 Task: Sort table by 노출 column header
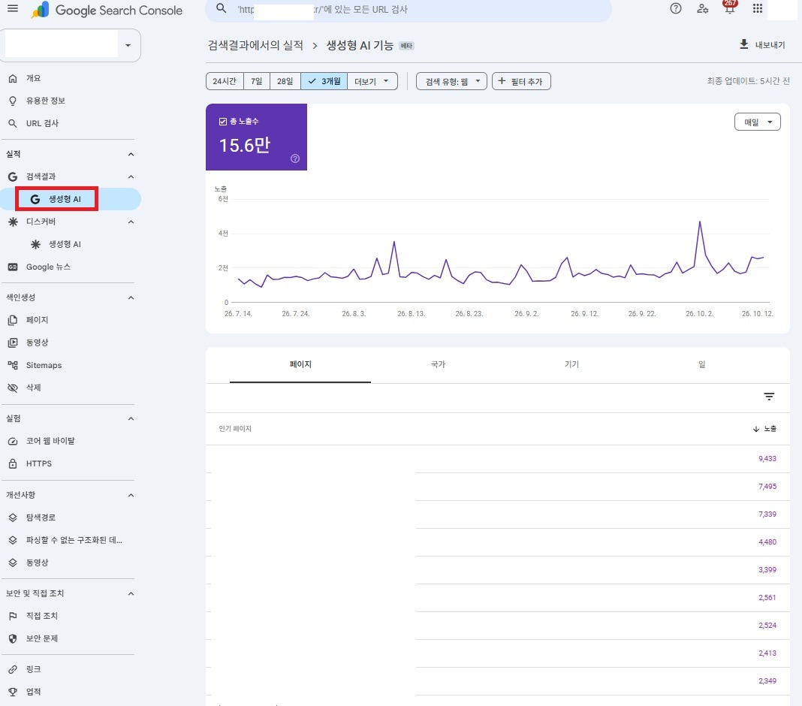click(x=764, y=429)
